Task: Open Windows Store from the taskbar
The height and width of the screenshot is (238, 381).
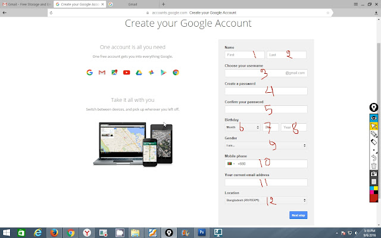Action: pos(21,233)
